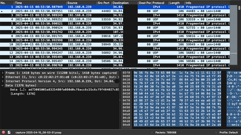
Task: Sort by the Src Port column header
Action: click(104, 3)
